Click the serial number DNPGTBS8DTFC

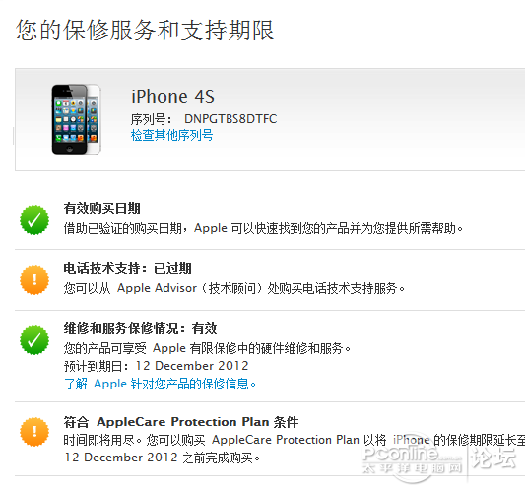(x=230, y=119)
